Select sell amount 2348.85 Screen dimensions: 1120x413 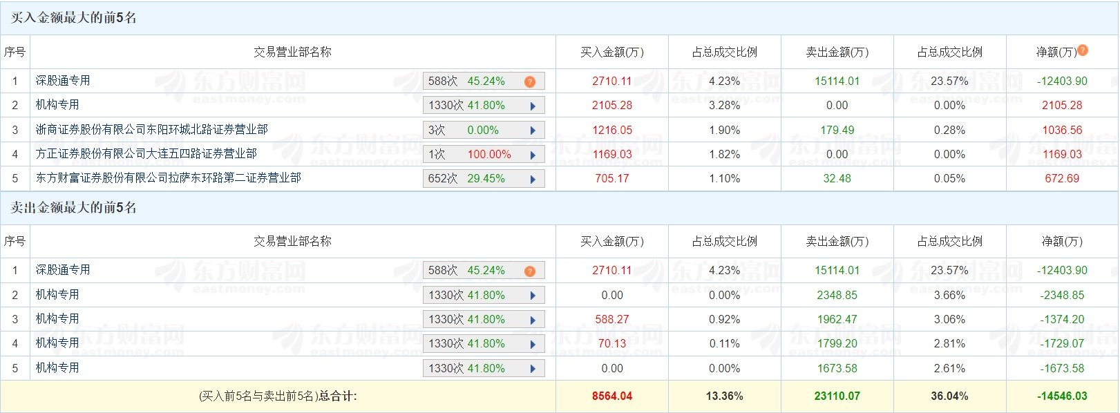point(837,296)
